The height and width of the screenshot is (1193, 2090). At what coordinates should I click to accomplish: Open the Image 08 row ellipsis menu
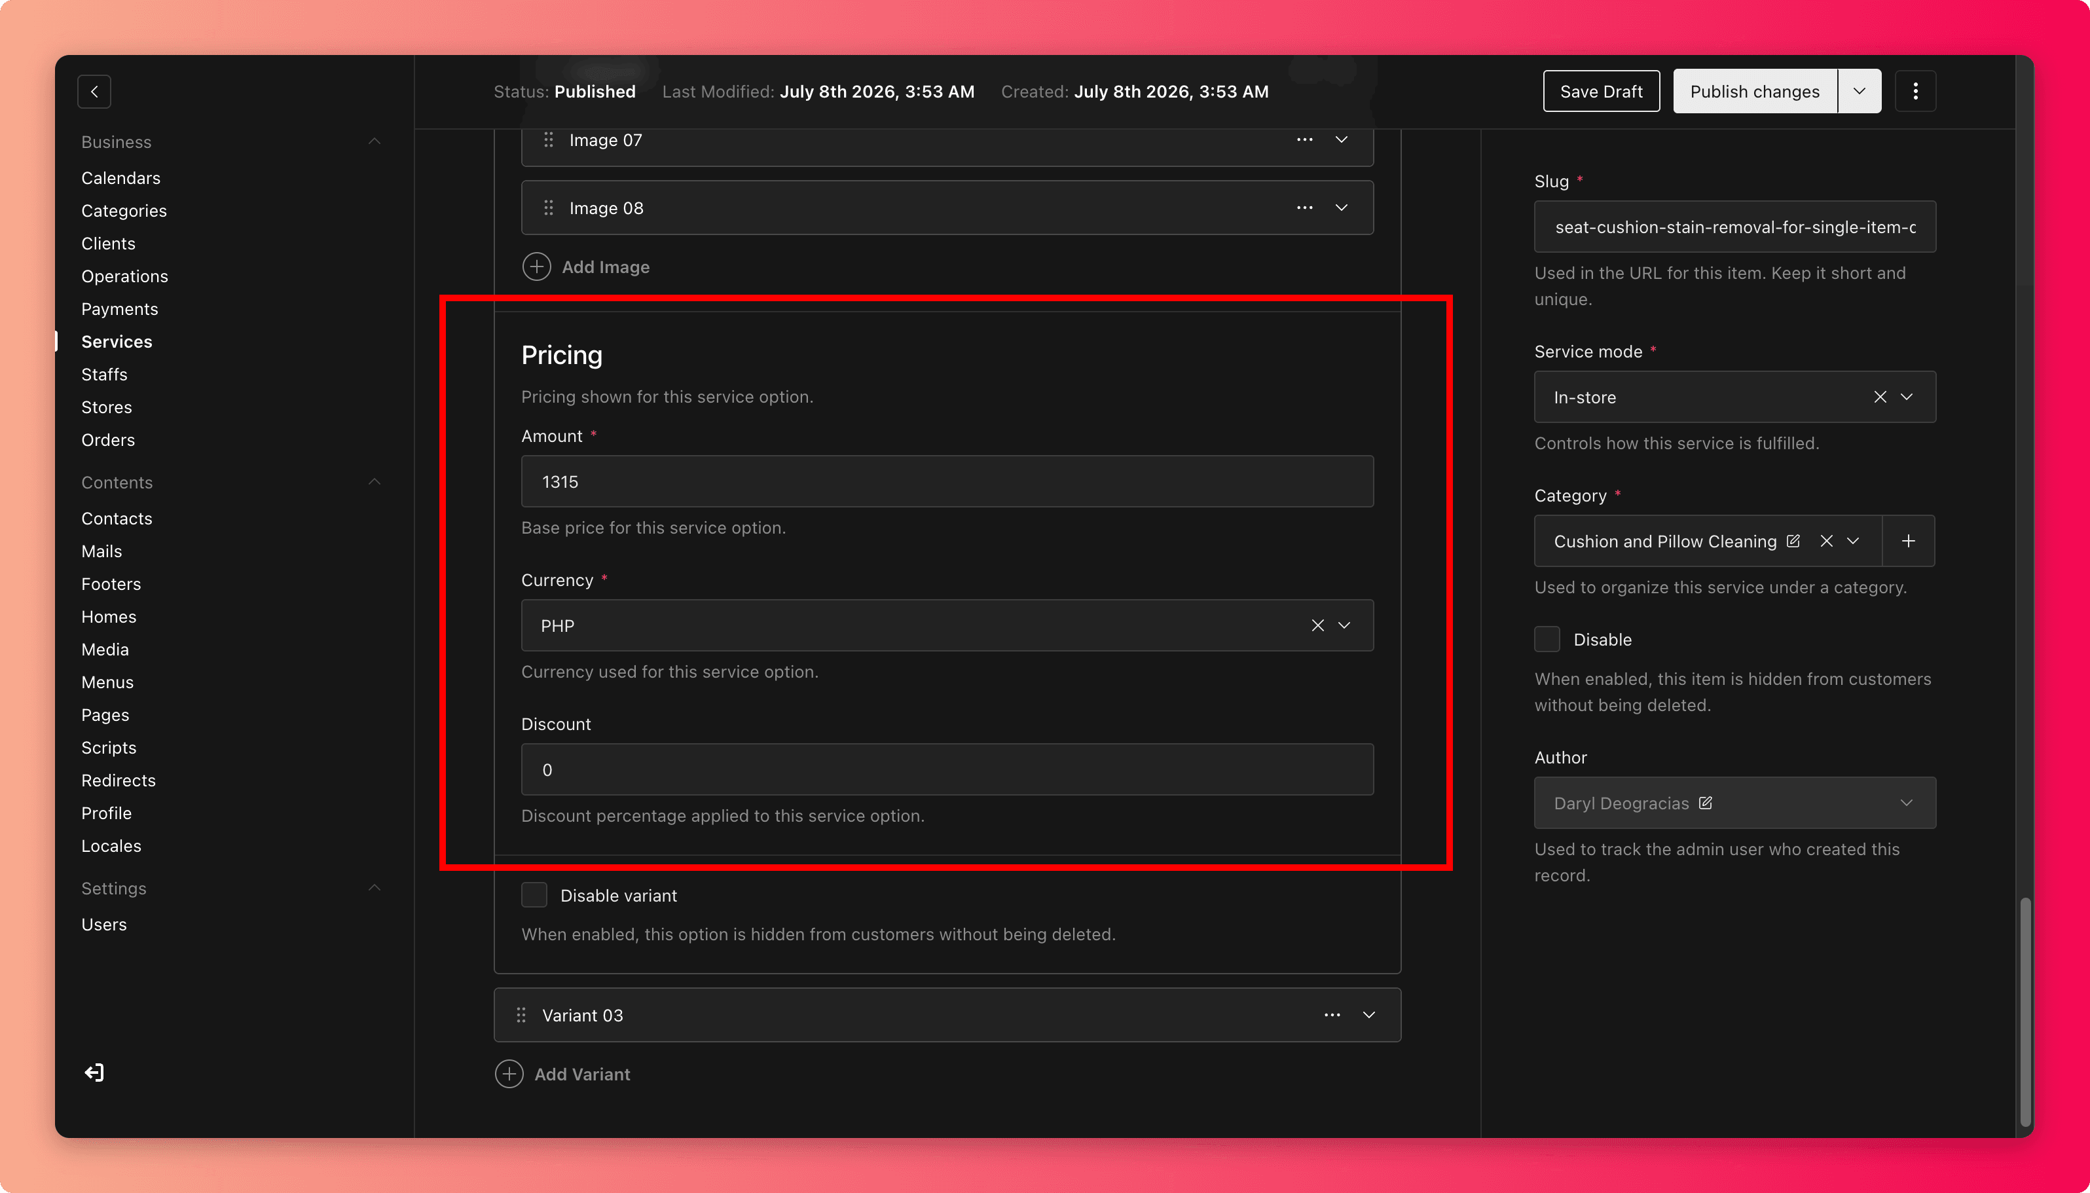tap(1304, 208)
